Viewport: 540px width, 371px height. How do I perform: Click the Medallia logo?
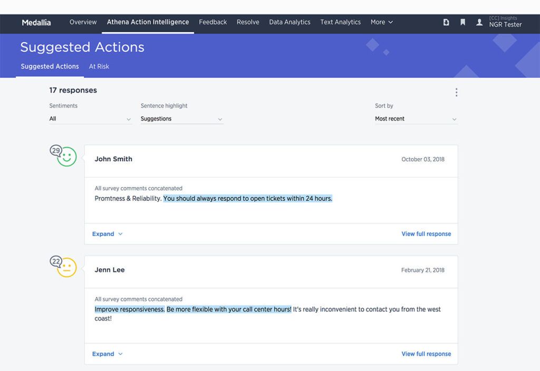coord(36,22)
